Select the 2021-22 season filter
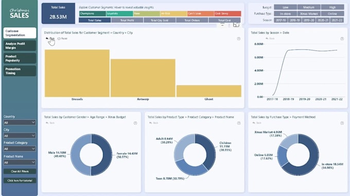This screenshot has height=196, width=350. 337,20
